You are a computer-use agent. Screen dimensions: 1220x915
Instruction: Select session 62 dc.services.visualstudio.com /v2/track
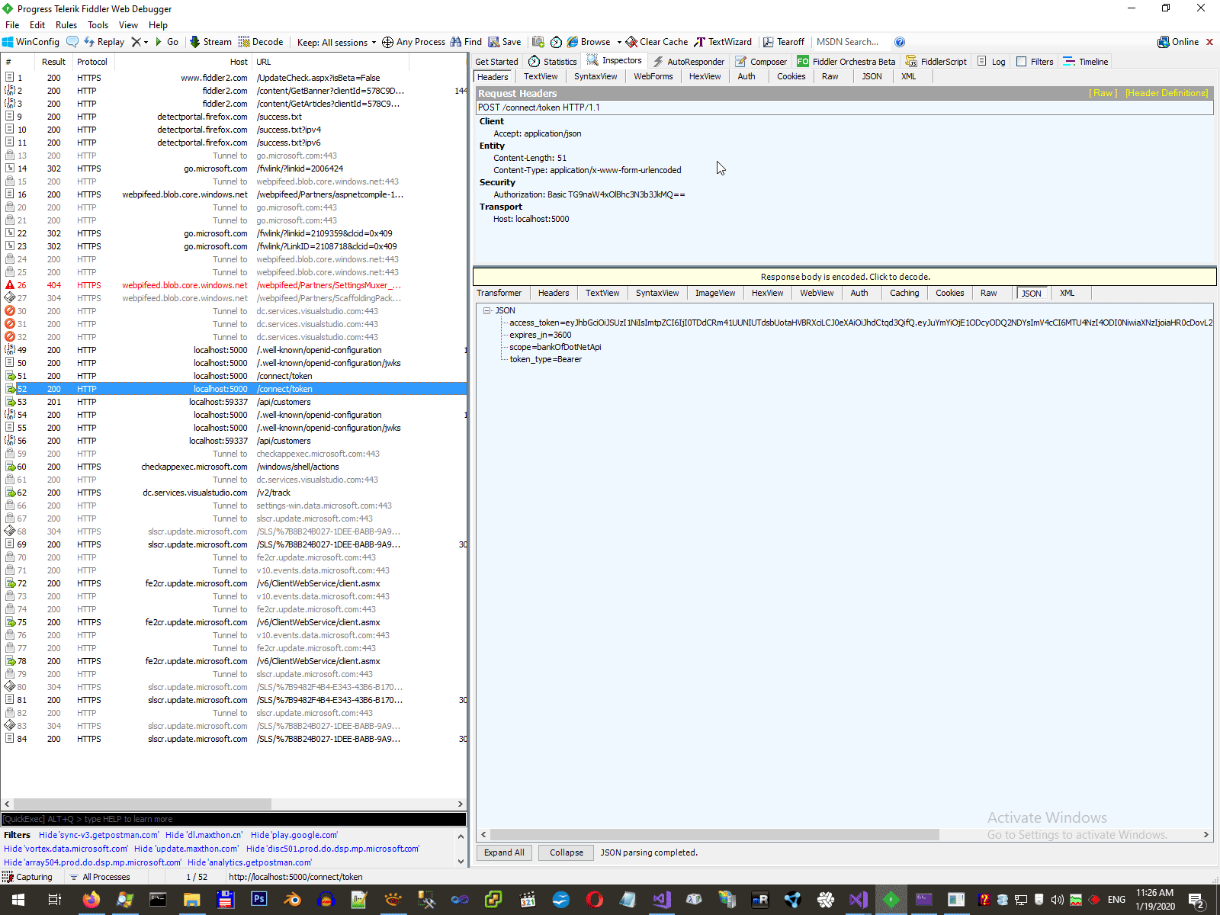[233, 493]
